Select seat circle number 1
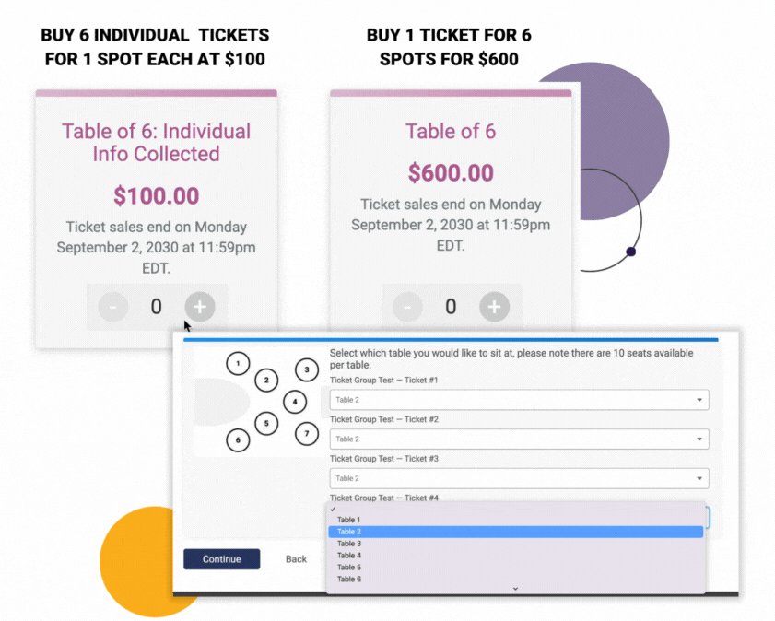 click(x=238, y=364)
